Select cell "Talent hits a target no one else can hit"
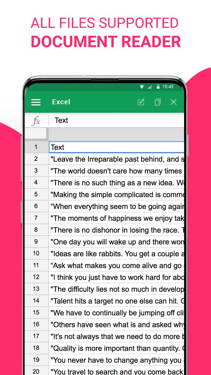Screen dimensions: 211x375 pos(116,301)
